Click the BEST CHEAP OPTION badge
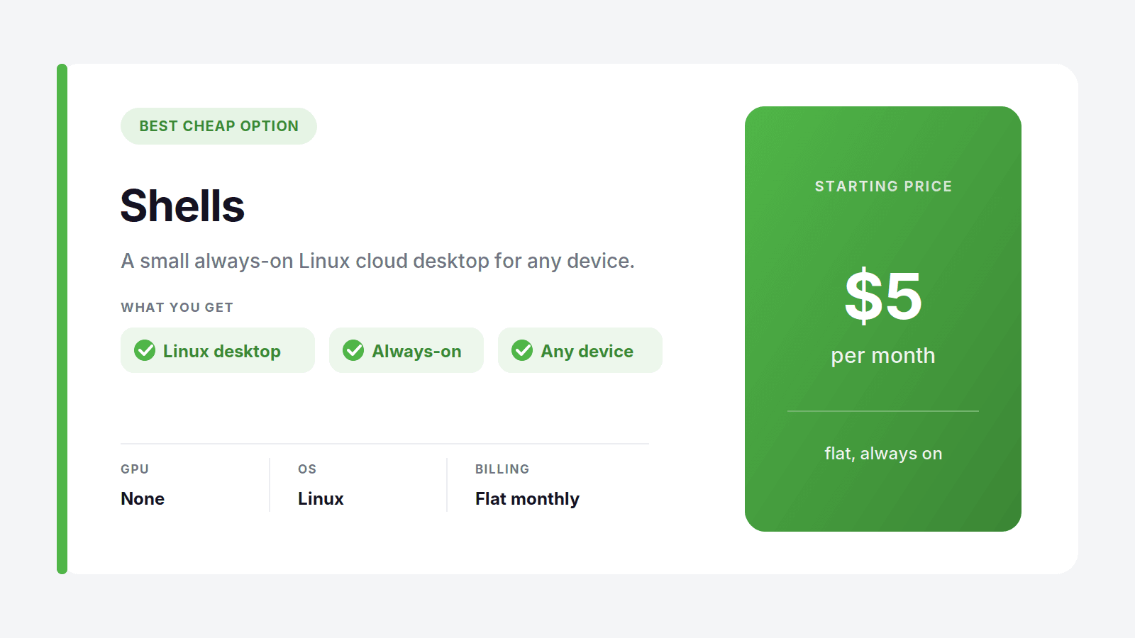Screen dimensions: 1135x638 coord(218,126)
